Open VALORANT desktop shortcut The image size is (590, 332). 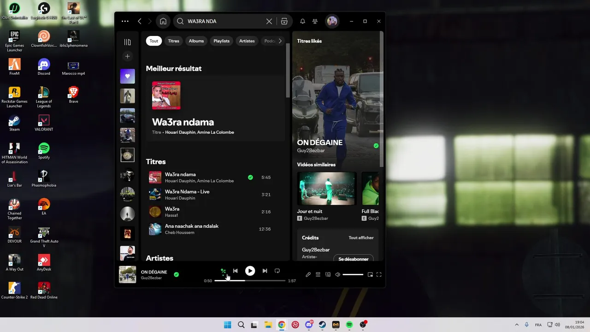44,123
